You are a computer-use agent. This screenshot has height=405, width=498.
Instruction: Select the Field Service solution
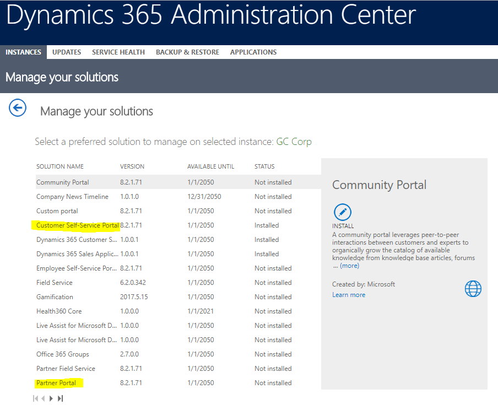(x=55, y=282)
